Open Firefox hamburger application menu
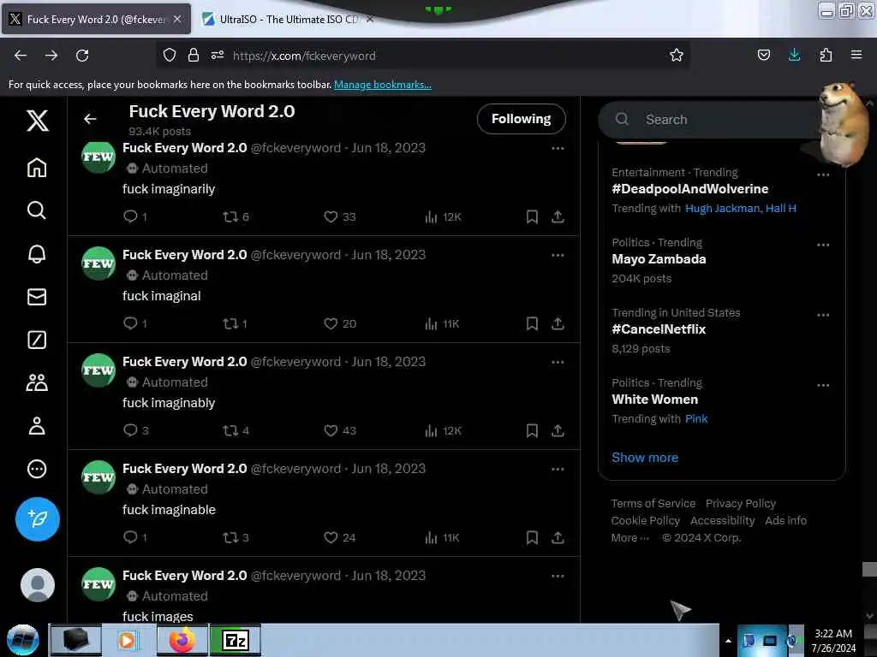This screenshot has height=657, width=877. point(856,55)
